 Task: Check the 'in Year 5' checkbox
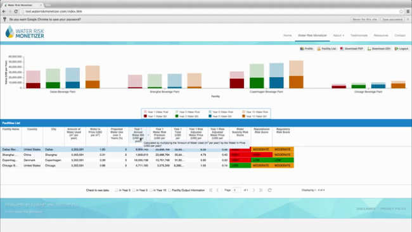(134, 190)
